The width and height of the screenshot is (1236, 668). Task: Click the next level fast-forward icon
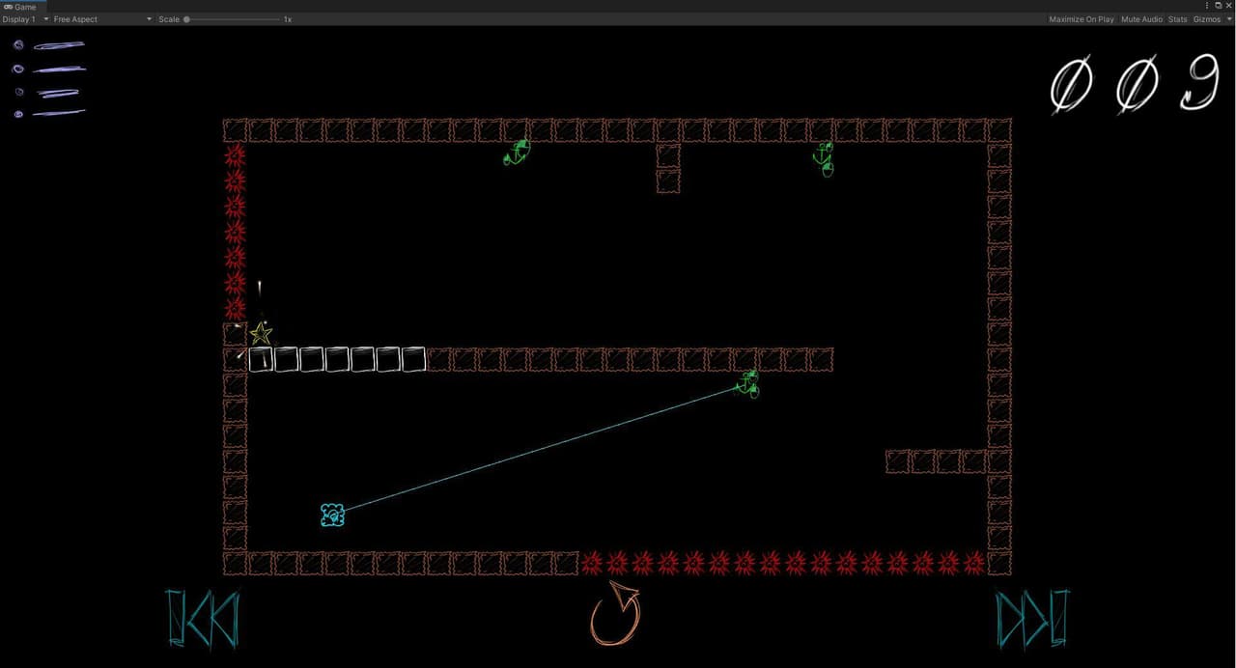[1033, 618]
